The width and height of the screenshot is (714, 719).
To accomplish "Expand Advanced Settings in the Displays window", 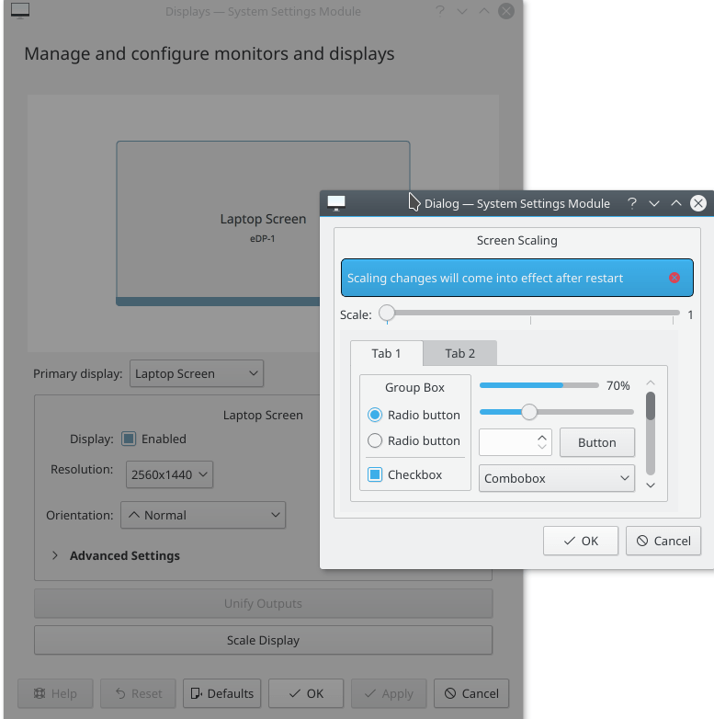I will tap(55, 555).
